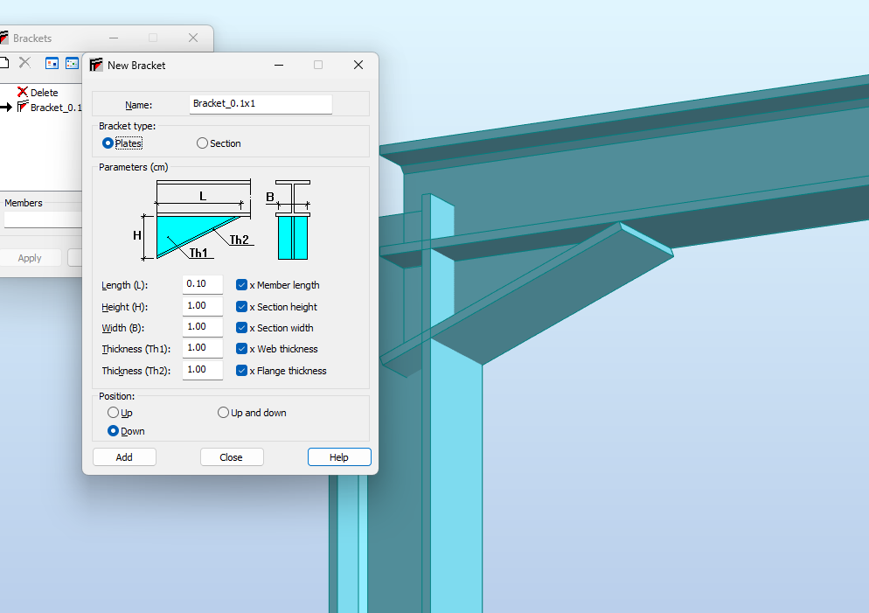
Task: Set position to Up and down
Action: coord(223,412)
